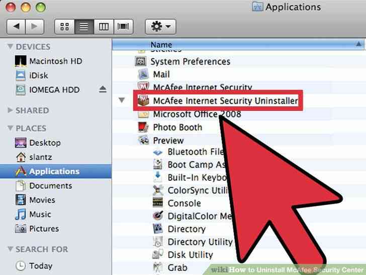Switch to list view
This screenshot has height=275, width=366.
(x=84, y=26)
